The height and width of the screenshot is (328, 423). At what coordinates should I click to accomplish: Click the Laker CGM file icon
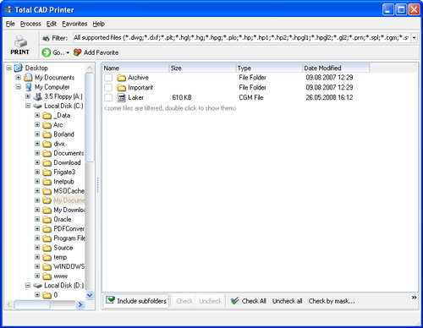(122, 97)
